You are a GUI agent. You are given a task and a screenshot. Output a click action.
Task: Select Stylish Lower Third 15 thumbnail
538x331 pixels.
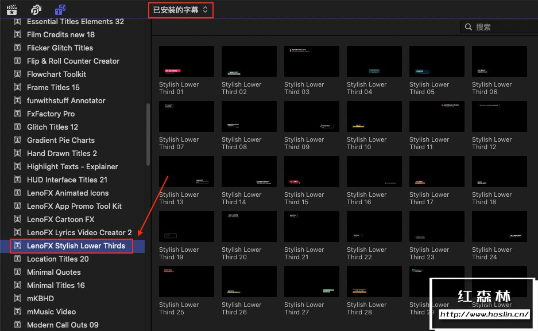(x=312, y=172)
